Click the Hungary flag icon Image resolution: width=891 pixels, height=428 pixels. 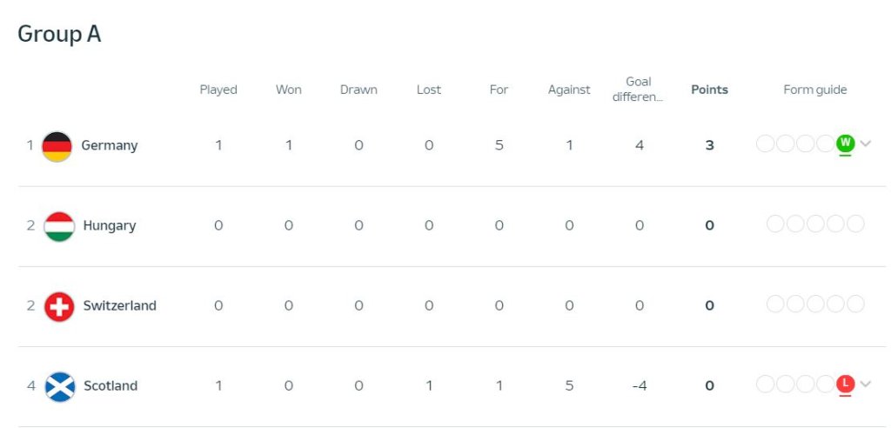click(59, 226)
